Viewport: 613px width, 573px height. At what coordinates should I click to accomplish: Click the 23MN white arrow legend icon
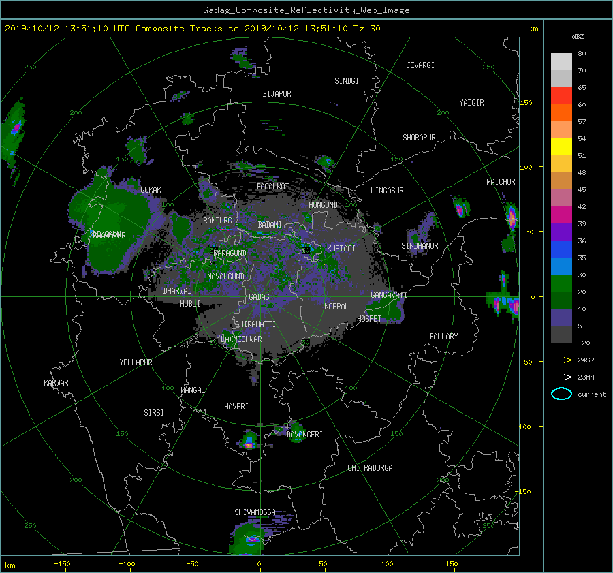[x=561, y=377]
